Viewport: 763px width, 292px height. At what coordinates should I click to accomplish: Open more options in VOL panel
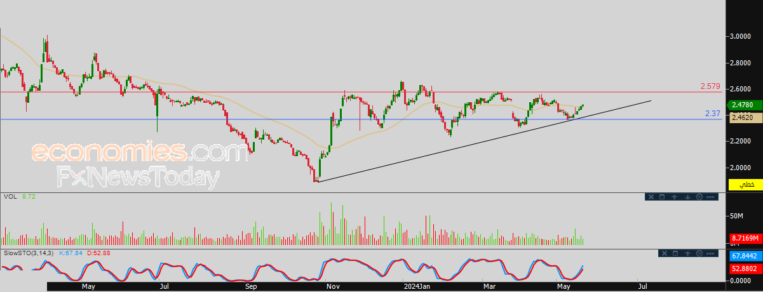point(710,197)
